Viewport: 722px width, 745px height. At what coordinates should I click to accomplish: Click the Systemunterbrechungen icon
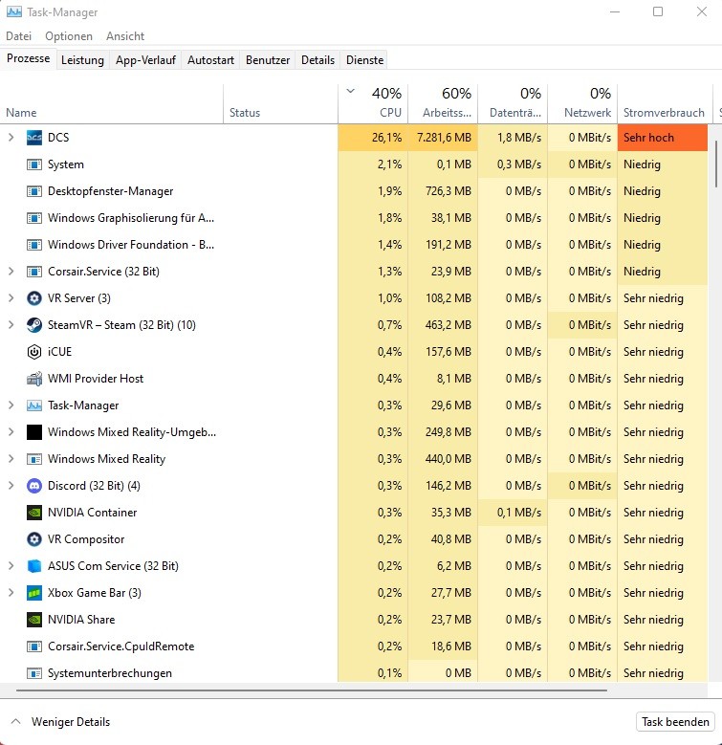point(34,673)
